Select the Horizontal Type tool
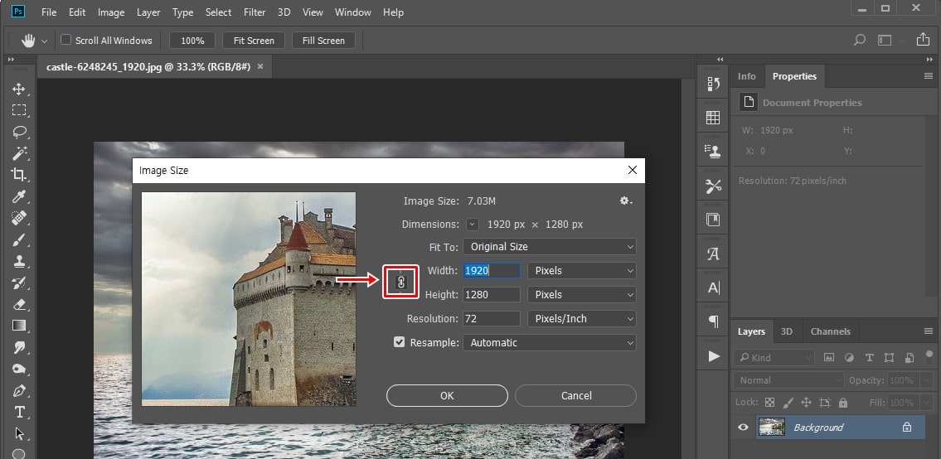Viewport: 941px width, 459px height. pyautogui.click(x=19, y=413)
